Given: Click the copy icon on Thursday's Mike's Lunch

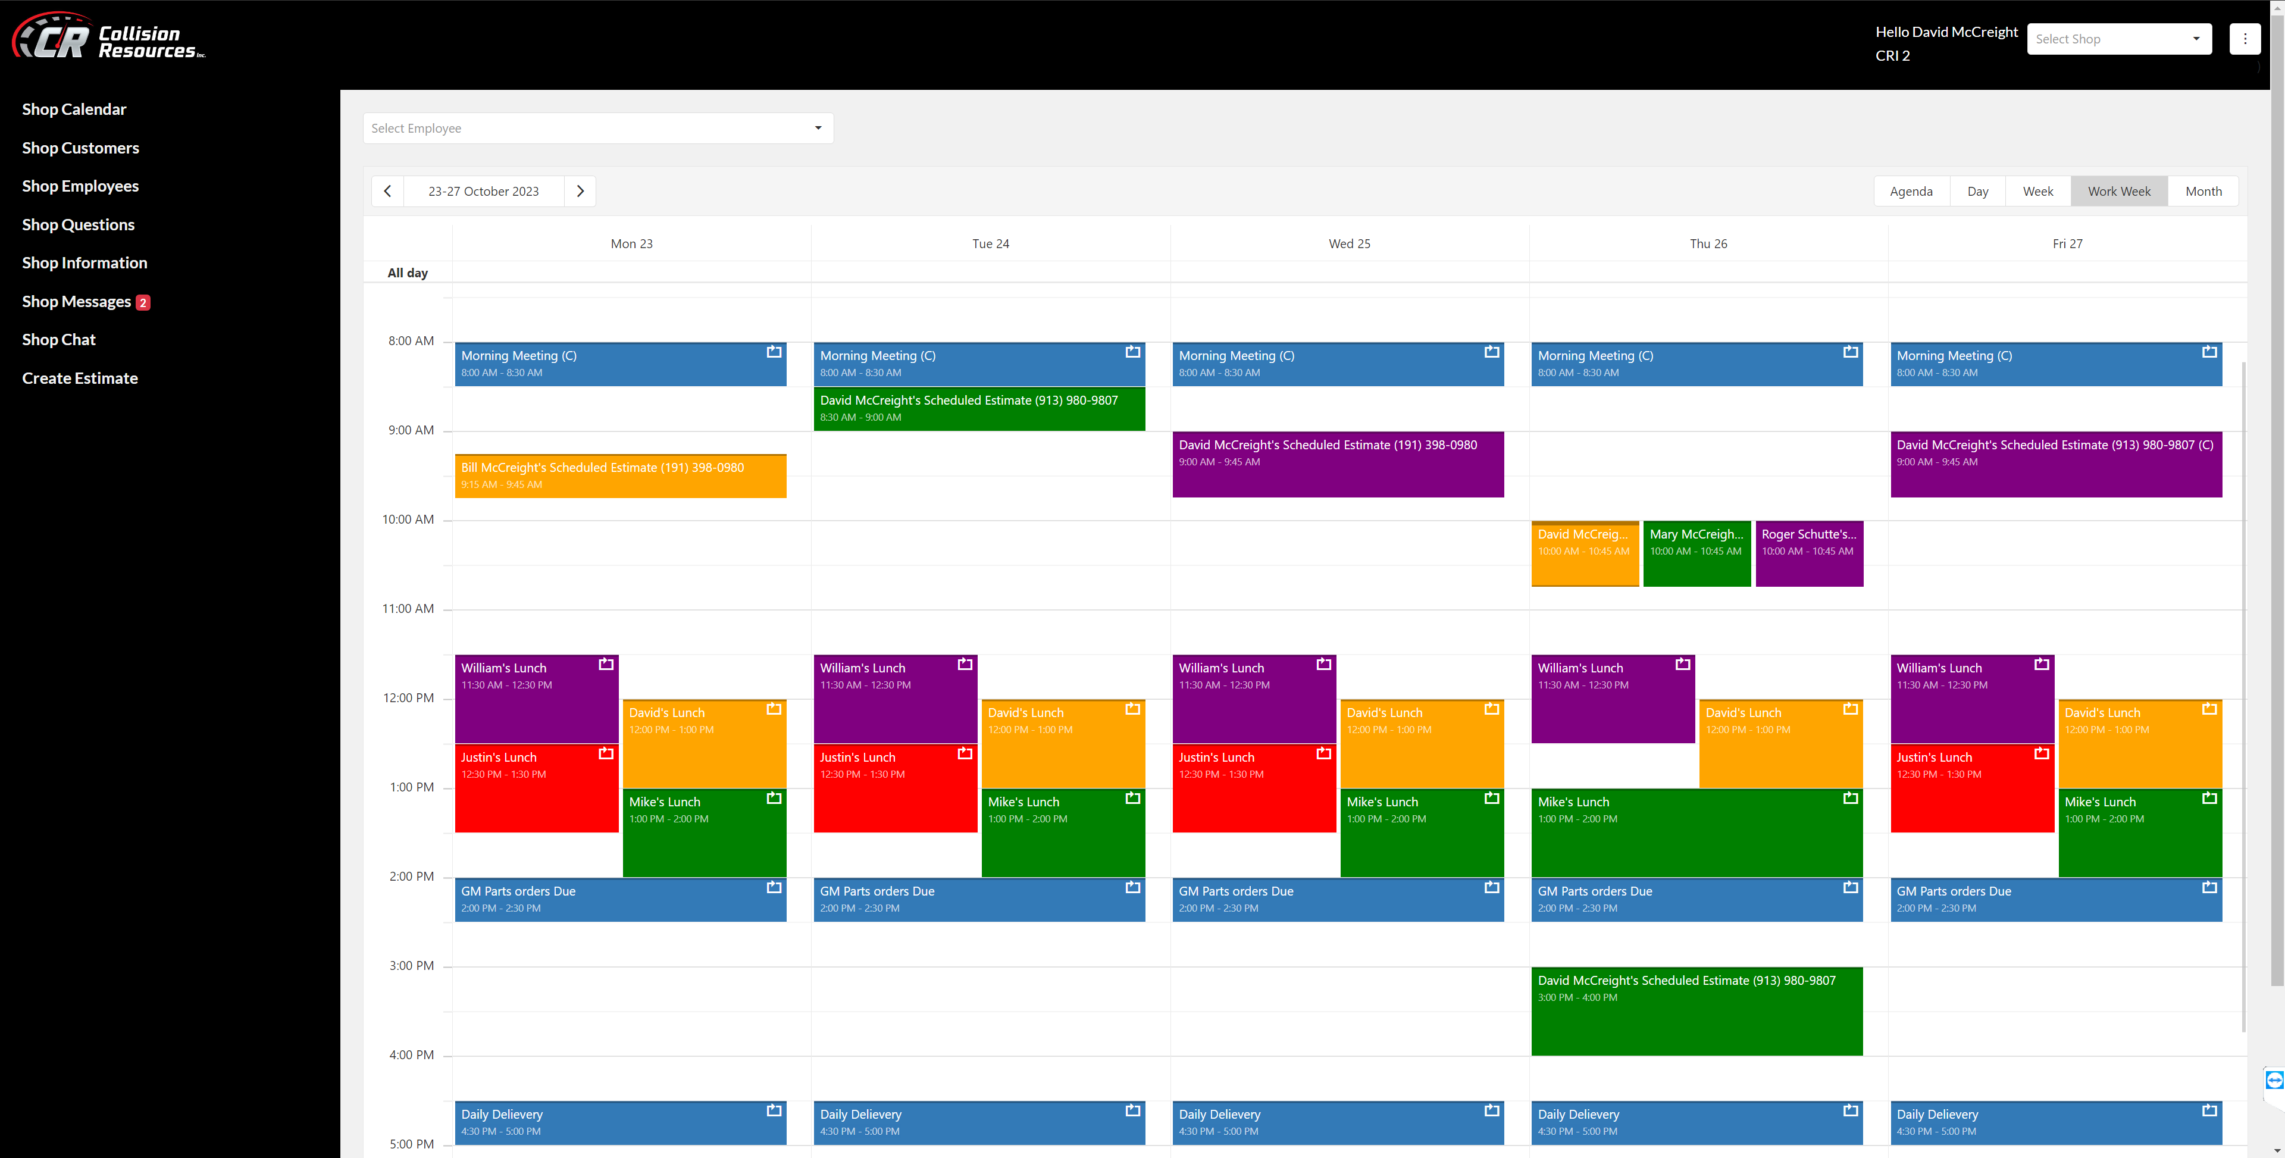Looking at the screenshot, I should click(x=1851, y=798).
